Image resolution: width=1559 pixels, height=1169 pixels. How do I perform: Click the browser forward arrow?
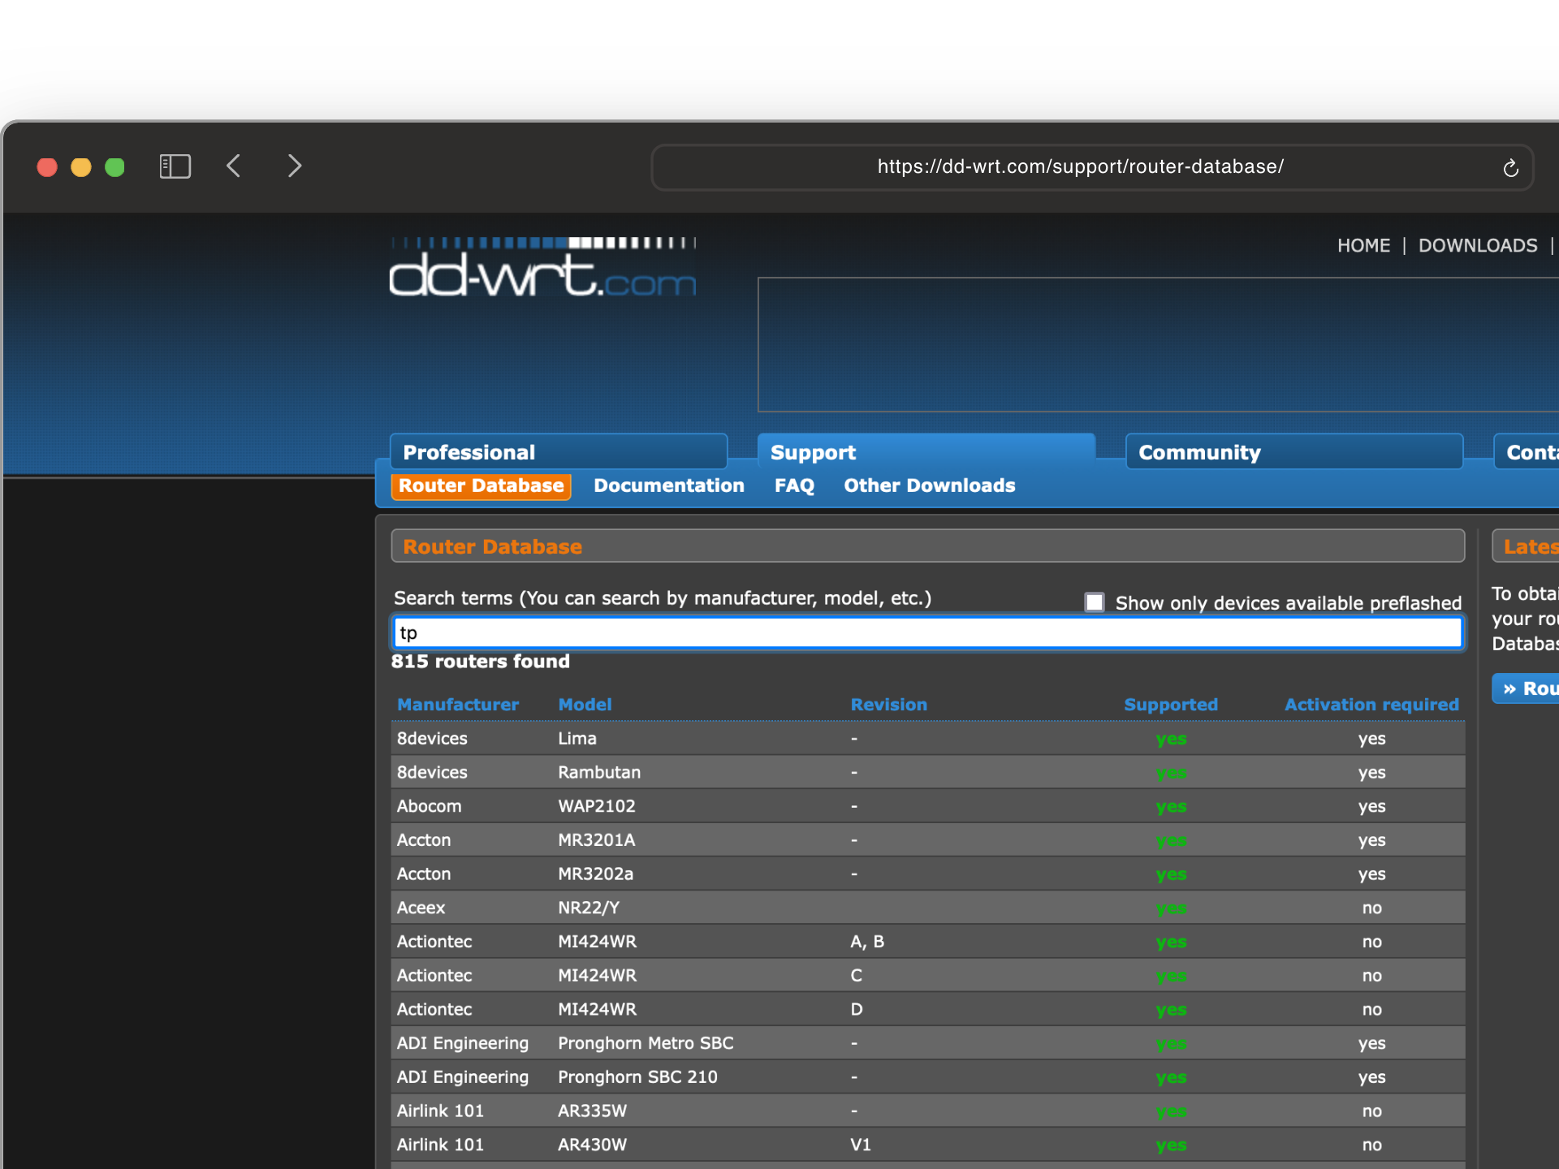pyautogui.click(x=294, y=166)
